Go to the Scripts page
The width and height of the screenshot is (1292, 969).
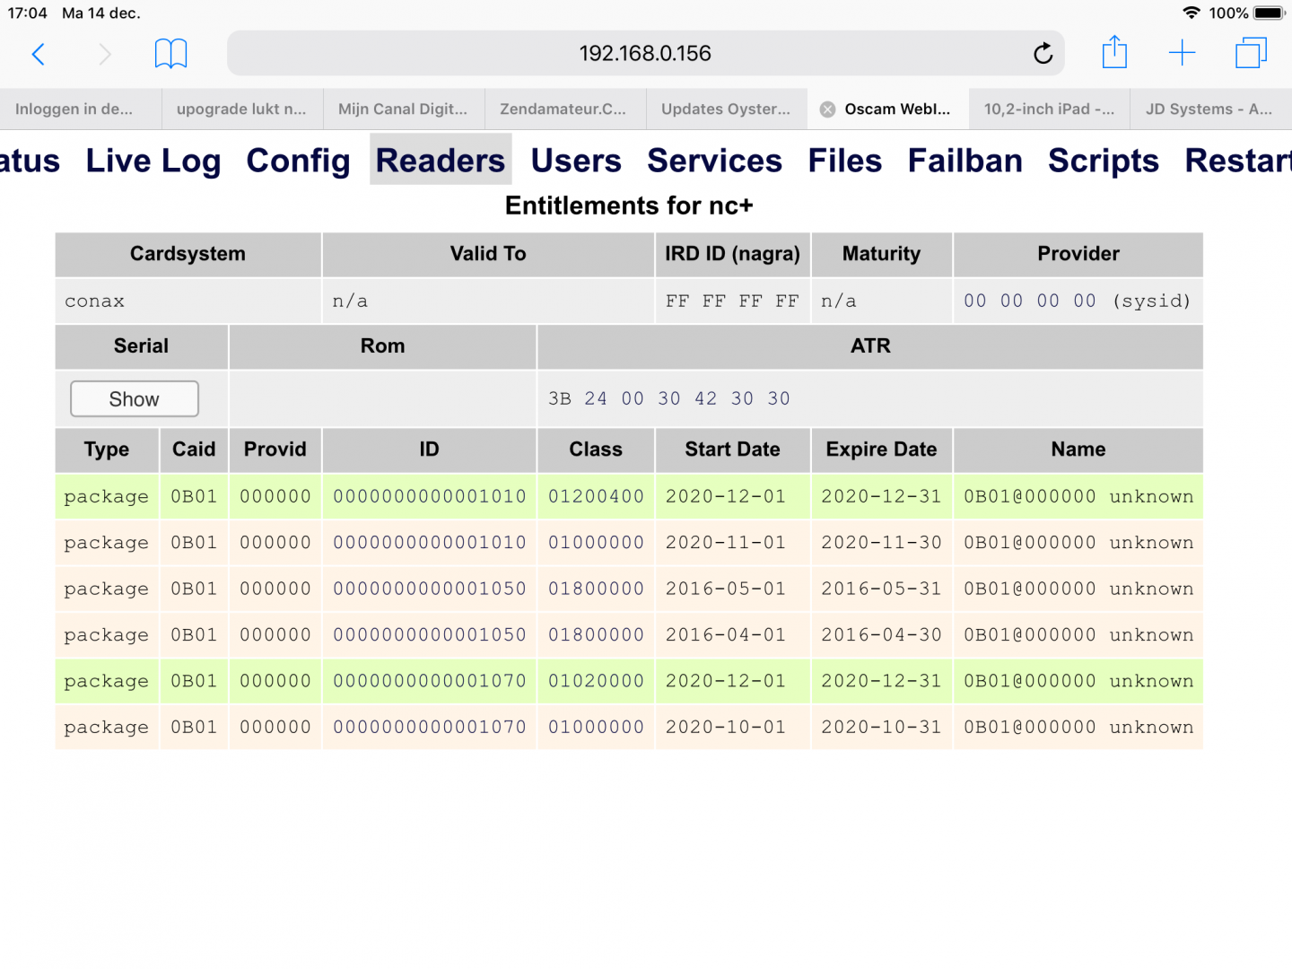[x=1103, y=161]
